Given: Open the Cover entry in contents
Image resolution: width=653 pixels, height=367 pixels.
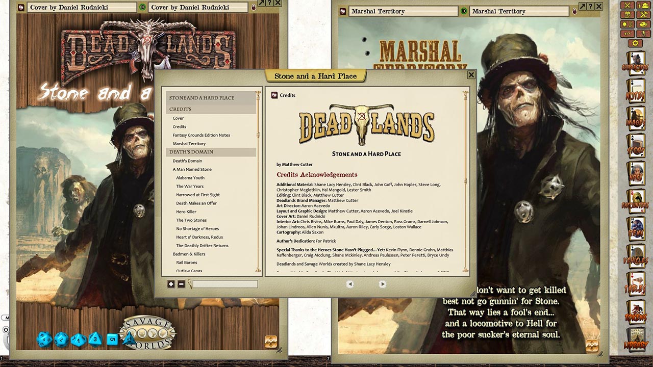Looking at the screenshot, I should [178, 118].
